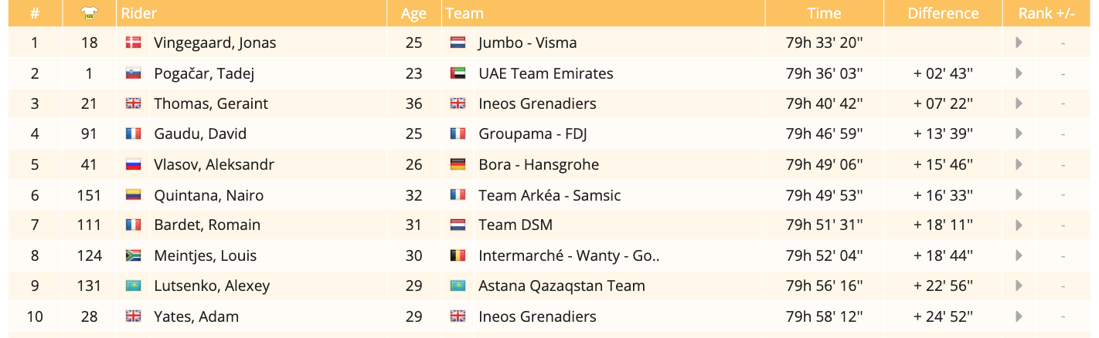
Task: Click Belgium flag beside Intermarché team
Action: pos(458,255)
